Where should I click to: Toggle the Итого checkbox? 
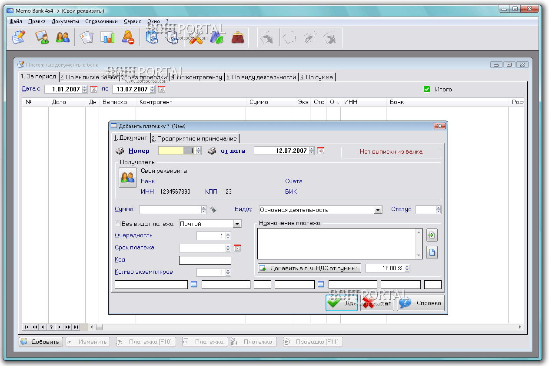point(427,89)
